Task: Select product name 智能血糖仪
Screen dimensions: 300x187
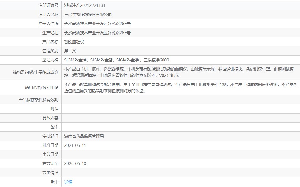Action: point(74,42)
